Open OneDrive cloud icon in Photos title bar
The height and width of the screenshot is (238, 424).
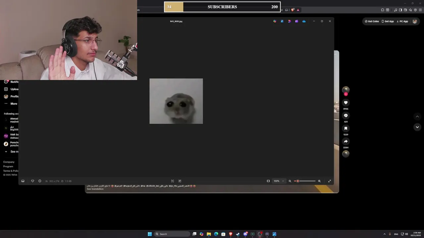(x=304, y=21)
